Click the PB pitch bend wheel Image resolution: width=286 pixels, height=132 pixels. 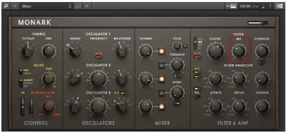coord(23,107)
